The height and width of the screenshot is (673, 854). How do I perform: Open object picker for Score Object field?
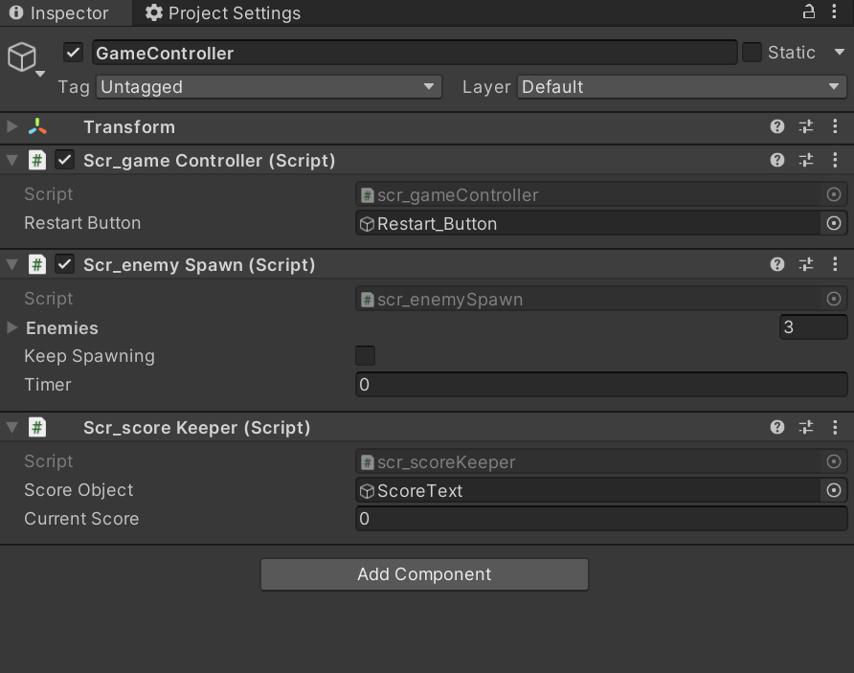click(833, 491)
